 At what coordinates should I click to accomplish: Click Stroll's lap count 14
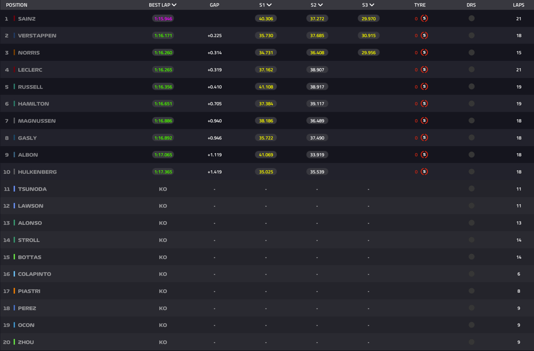[519, 240]
